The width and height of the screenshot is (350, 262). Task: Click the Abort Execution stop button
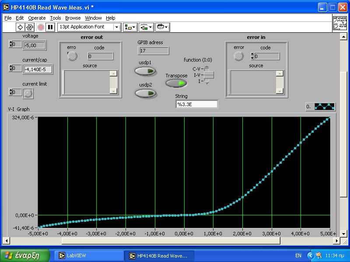click(x=41, y=27)
